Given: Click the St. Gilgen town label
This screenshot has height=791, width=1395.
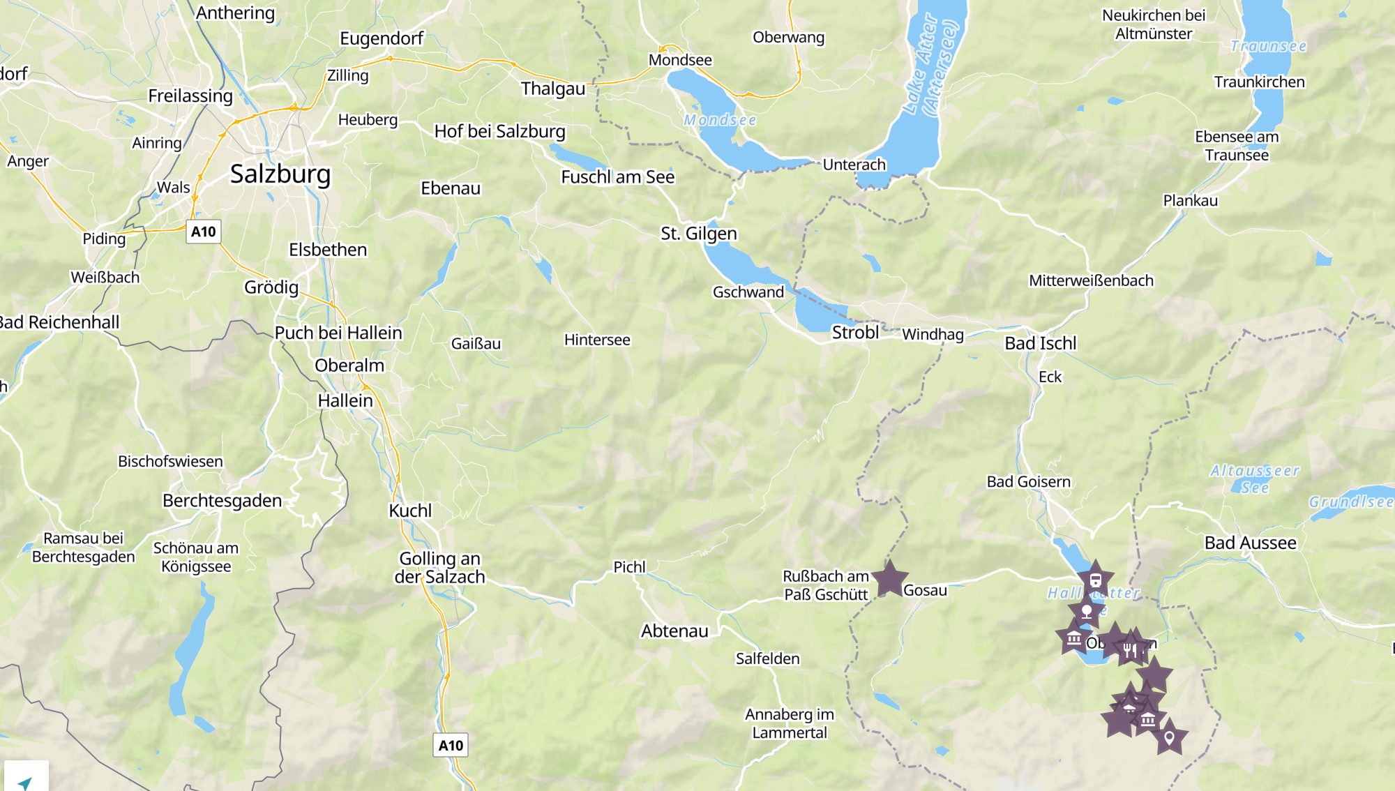Looking at the screenshot, I should [699, 234].
